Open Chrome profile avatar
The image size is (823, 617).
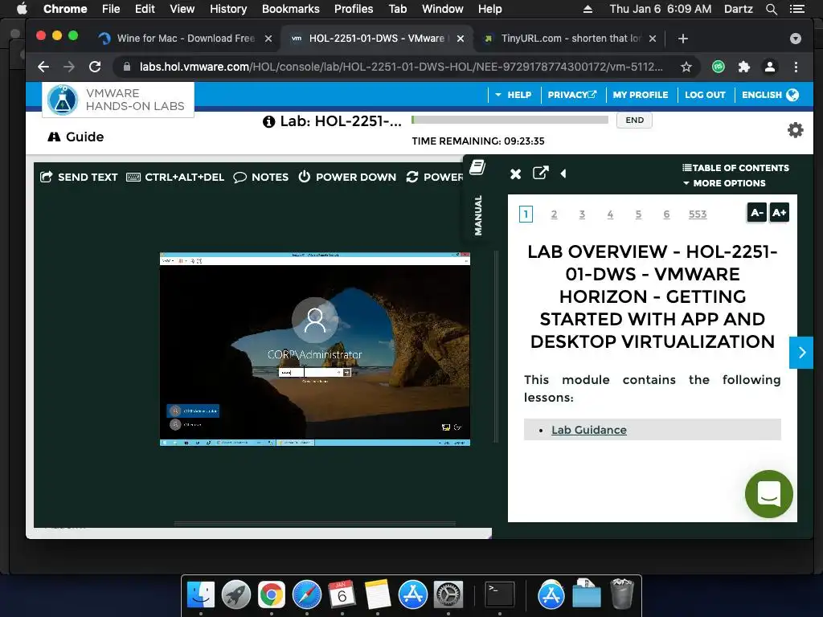tap(769, 67)
